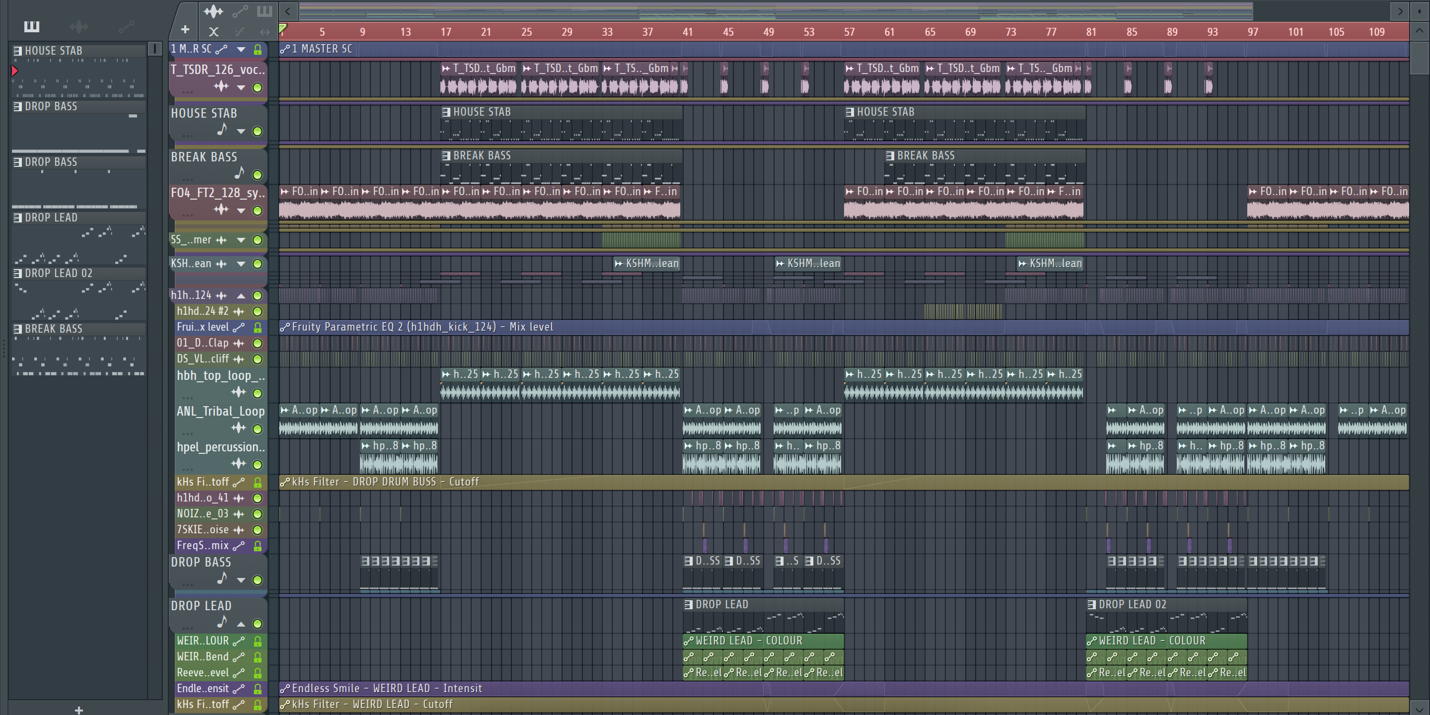Screen dimensions: 1430x715
Task: Click the Fruity Parametric EQ 2 Mix level clip
Action: click(x=844, y=328)
